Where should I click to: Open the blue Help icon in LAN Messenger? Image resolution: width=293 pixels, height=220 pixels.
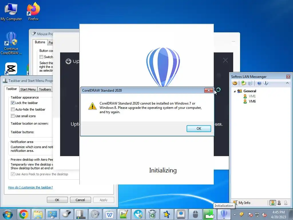pyautogui.click(x=259, y=83)
